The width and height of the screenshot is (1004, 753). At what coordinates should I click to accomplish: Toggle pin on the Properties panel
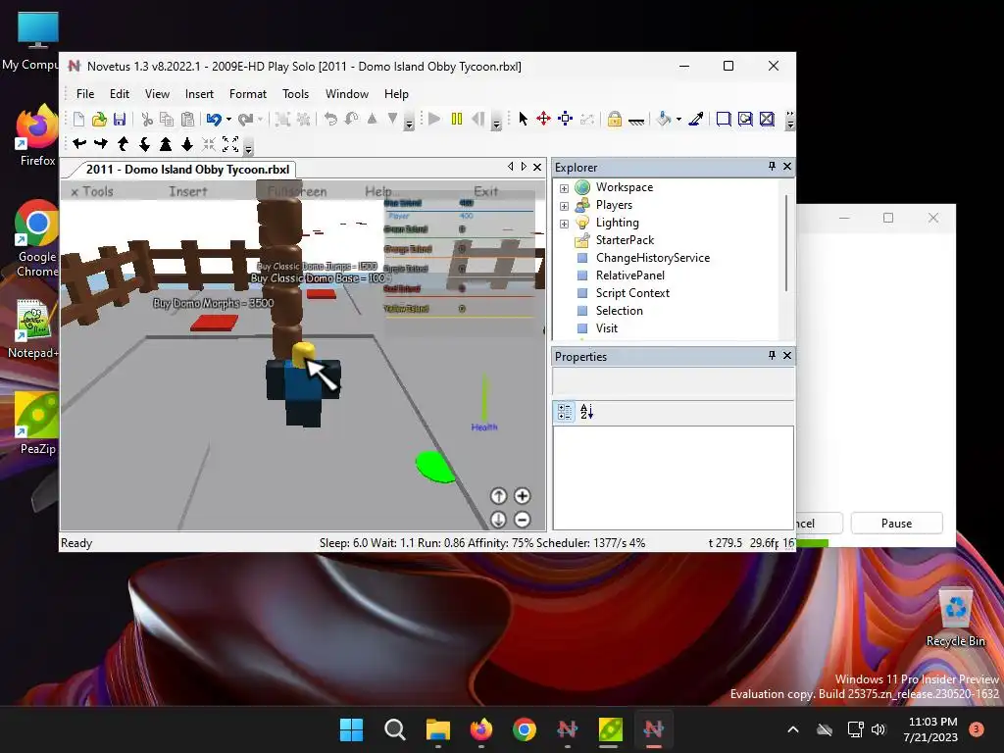(x=773, y=355)
